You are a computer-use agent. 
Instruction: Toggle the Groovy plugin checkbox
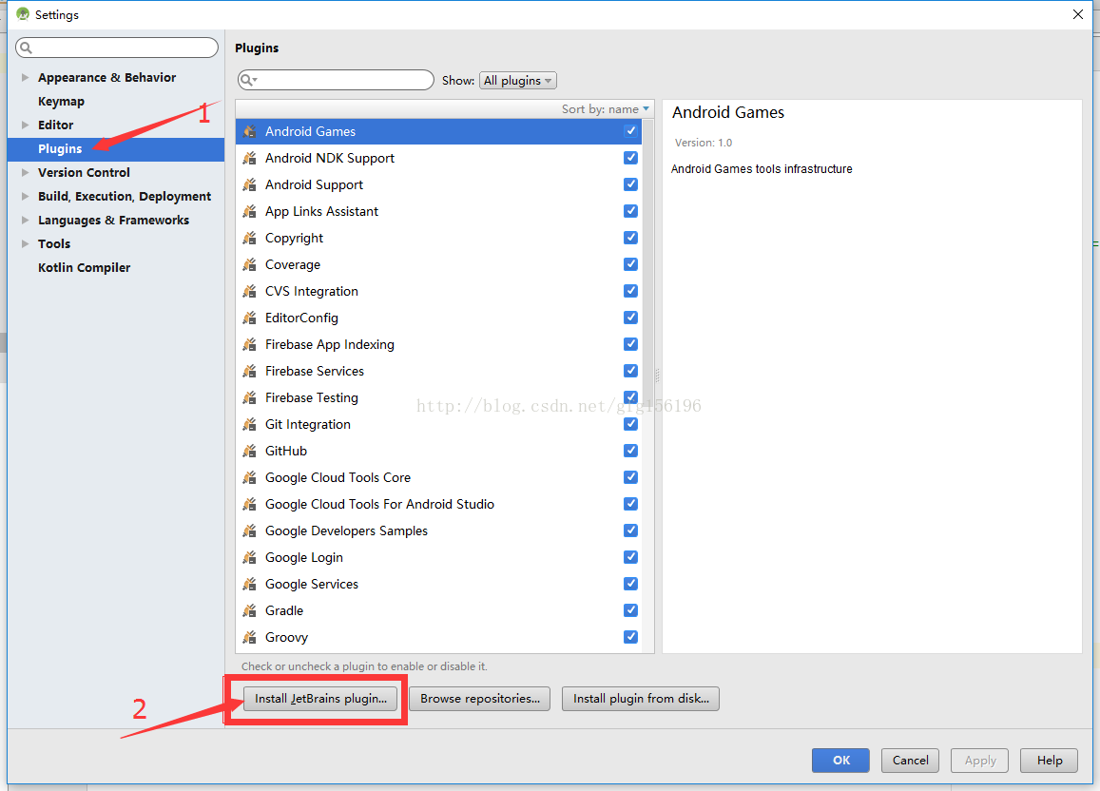630,637
